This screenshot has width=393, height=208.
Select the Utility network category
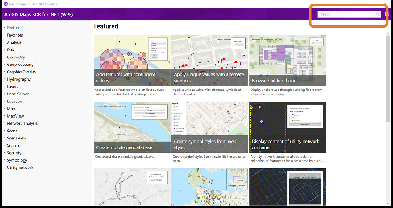click(20, 167)
